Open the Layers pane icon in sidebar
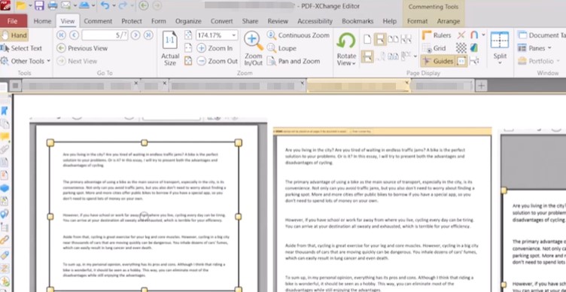The image size is (566, 292). [x=5, y=188]
